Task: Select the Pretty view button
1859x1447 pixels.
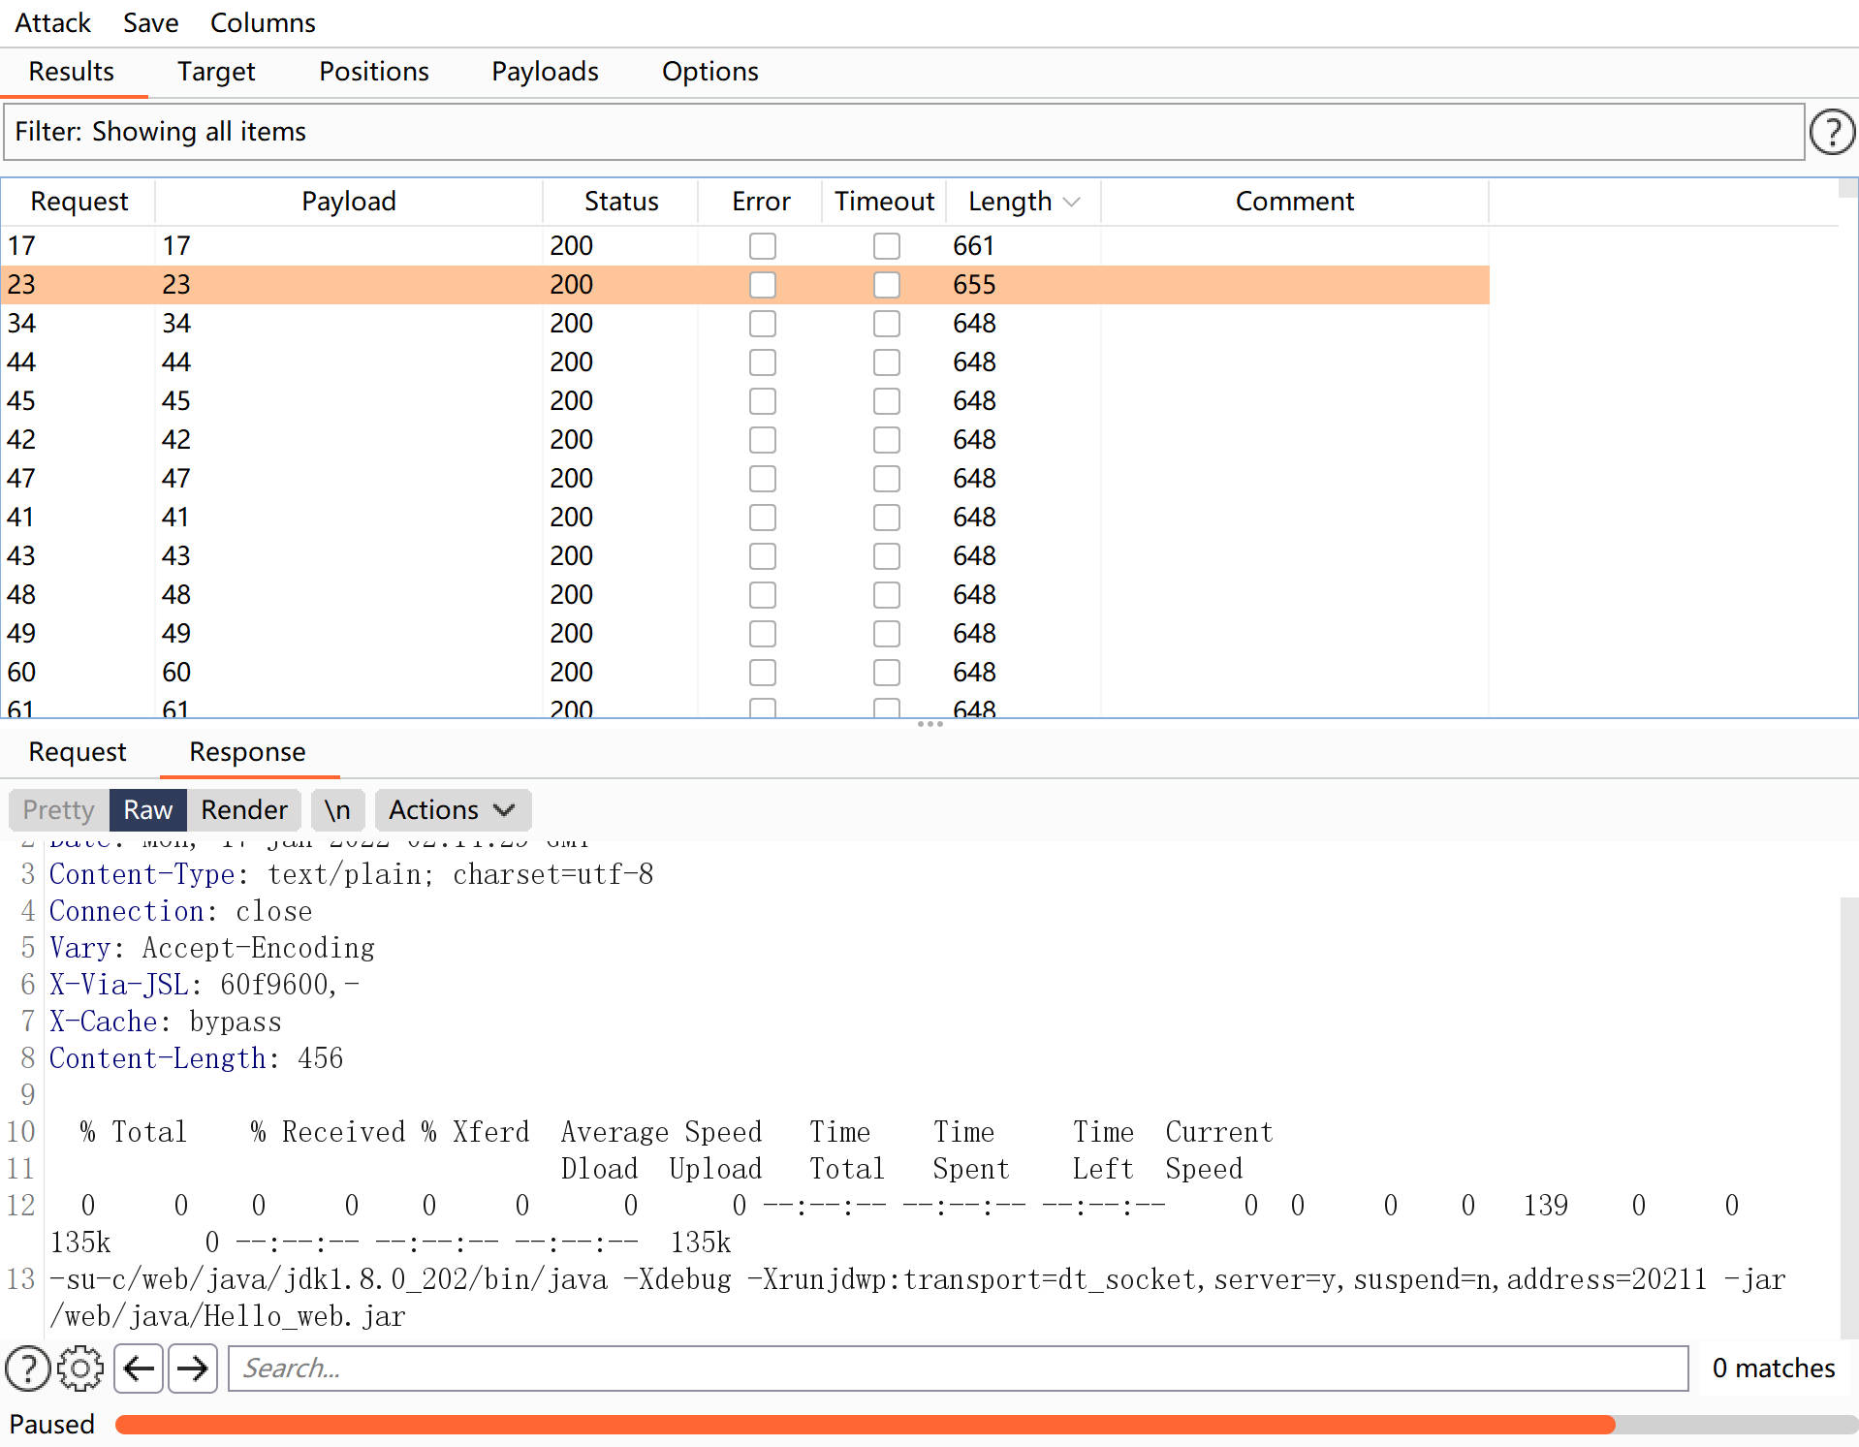Action: pos(58,810)
